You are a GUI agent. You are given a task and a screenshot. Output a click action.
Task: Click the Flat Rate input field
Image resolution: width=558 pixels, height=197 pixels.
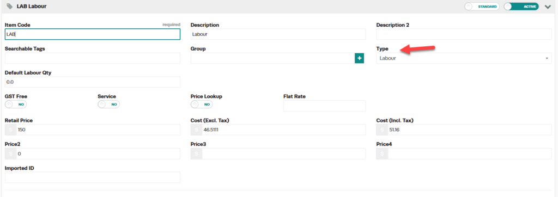point(325,106)
